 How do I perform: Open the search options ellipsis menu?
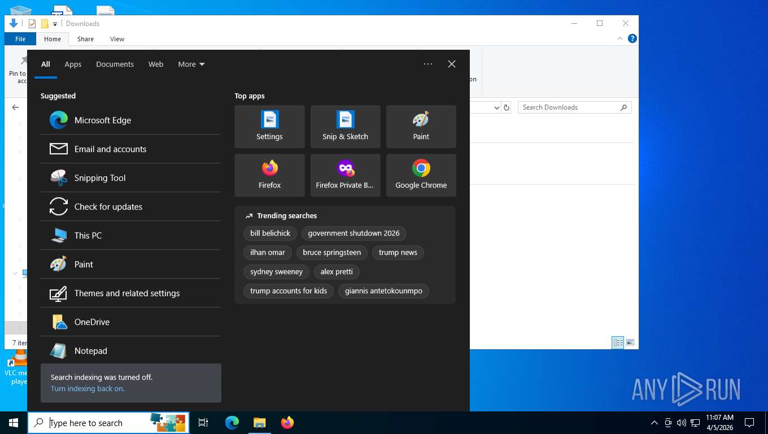[x=428, y=64]
